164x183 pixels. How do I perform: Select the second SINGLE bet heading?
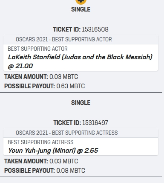[81, 103]
